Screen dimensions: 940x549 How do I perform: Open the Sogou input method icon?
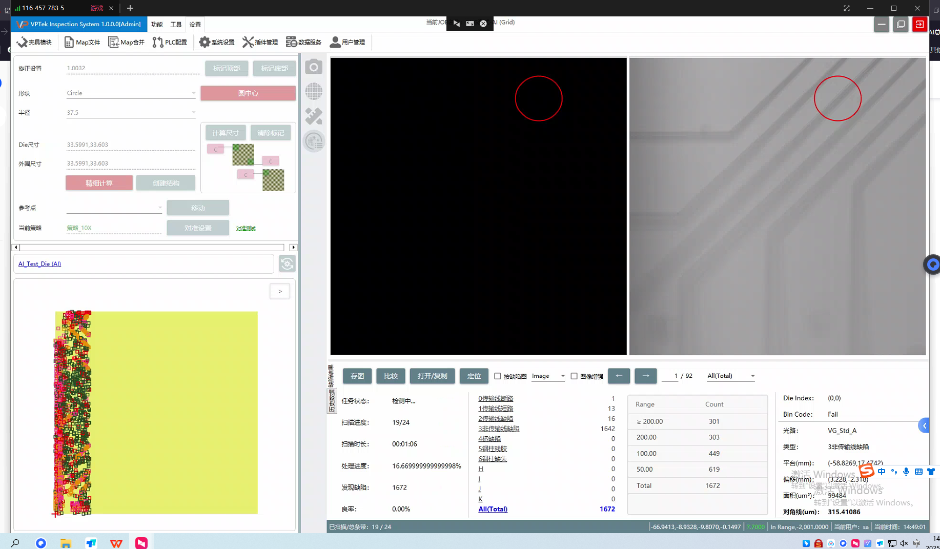click(x=867, y=471)
